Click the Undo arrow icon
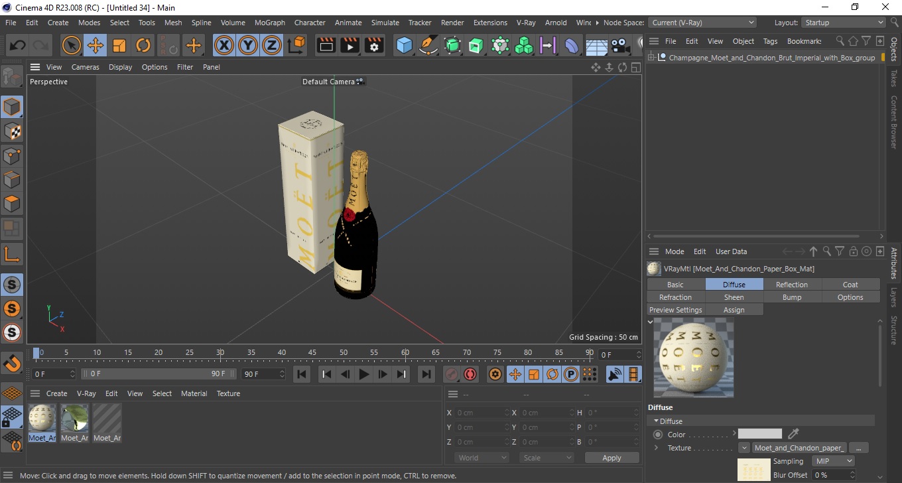This screenshot has height=483, width=902. [18, 46]
